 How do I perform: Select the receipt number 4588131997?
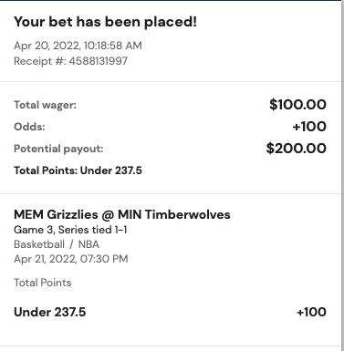point(99,61)
